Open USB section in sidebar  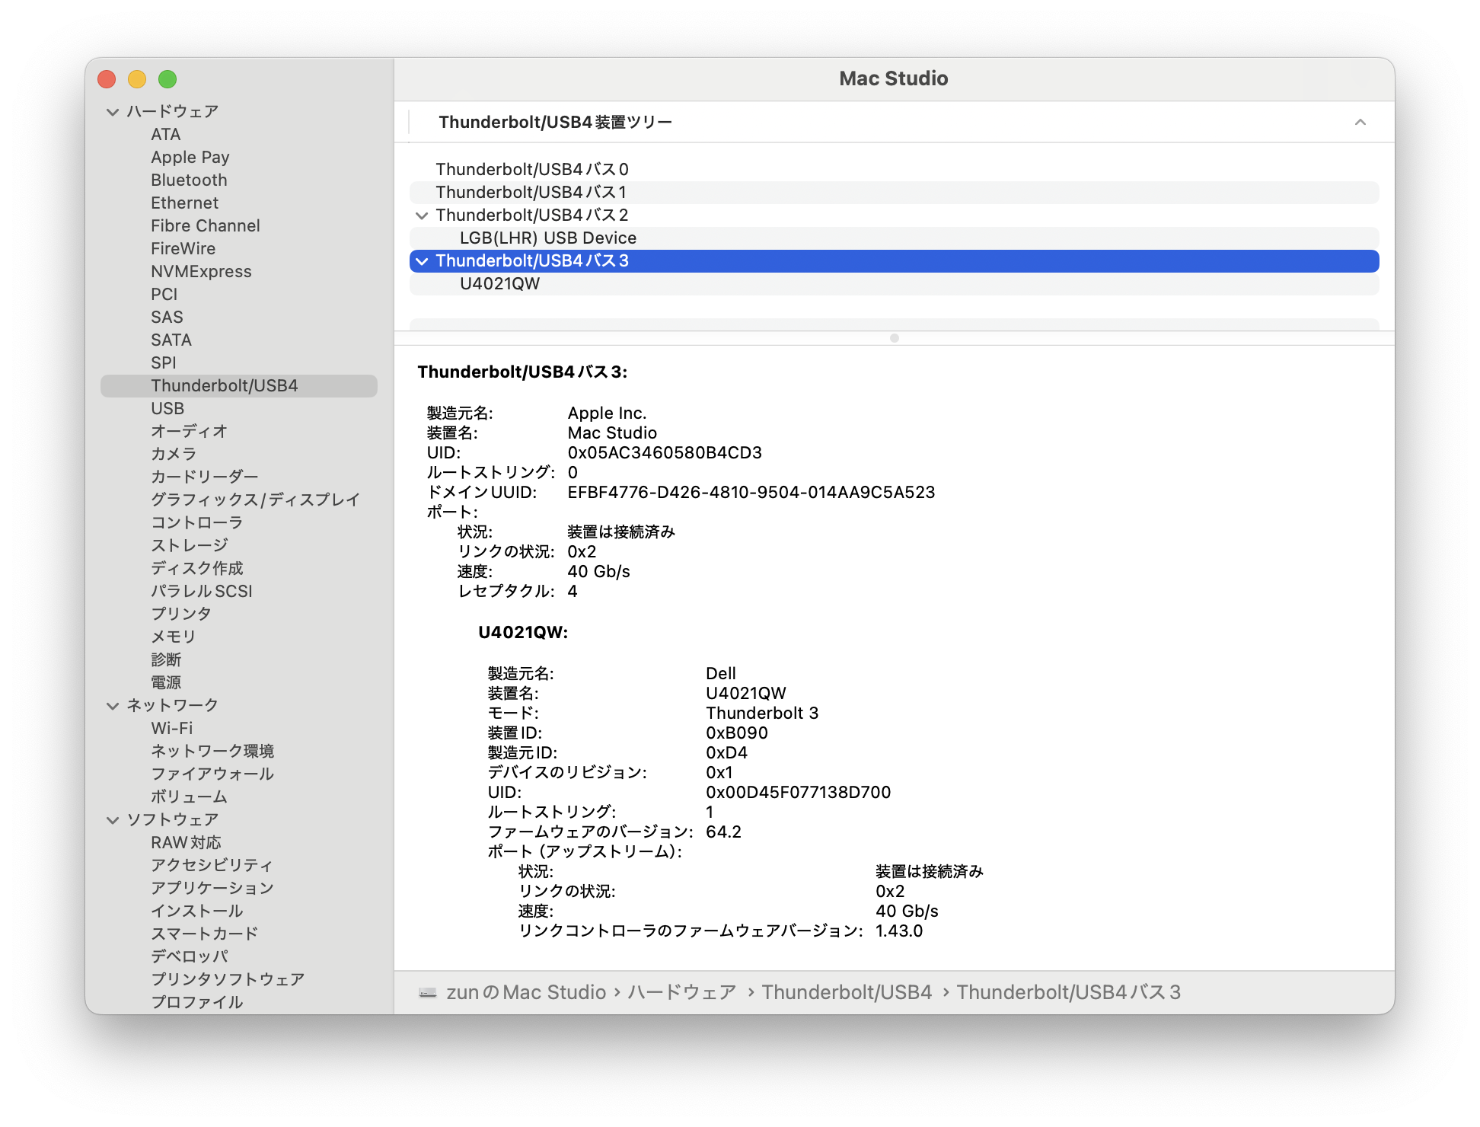[167, 409]
